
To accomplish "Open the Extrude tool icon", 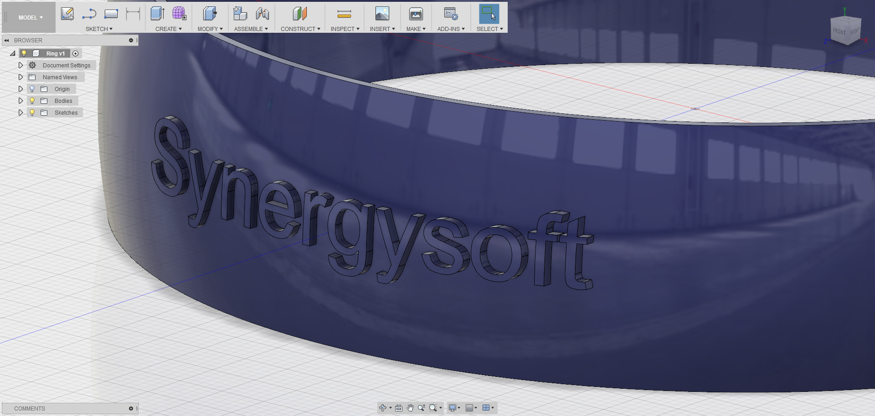I will 157,14.
